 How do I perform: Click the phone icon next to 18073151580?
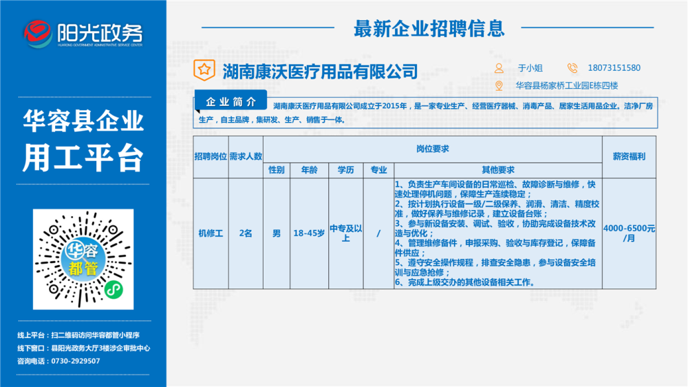(x=572, y=68)
